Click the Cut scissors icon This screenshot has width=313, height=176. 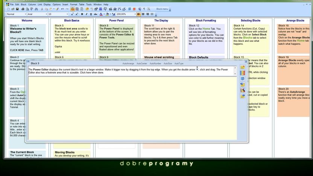(x=42, y=9)
